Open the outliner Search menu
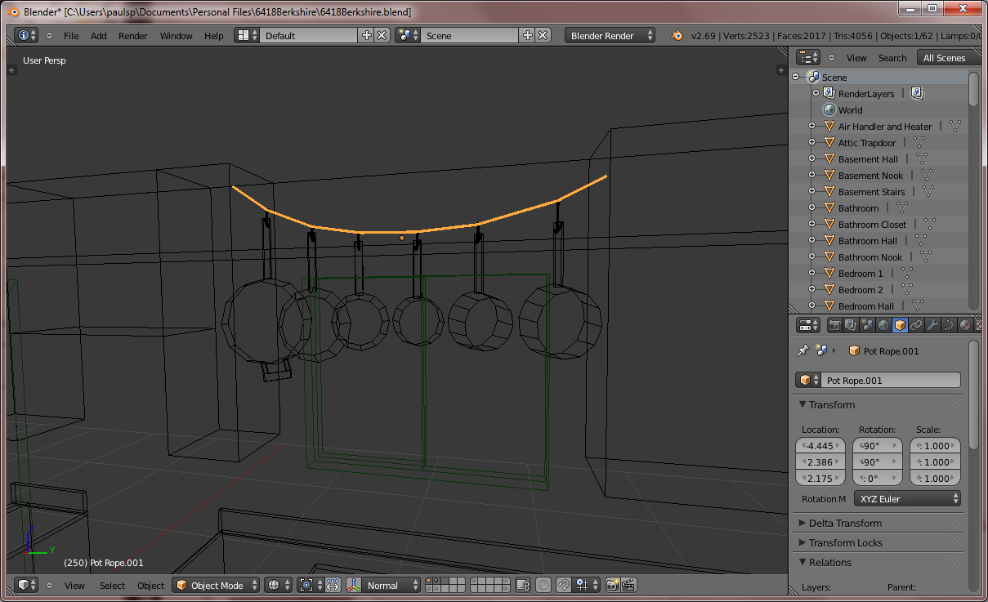Viewport: 988px width, 602px height. point(892,58)
